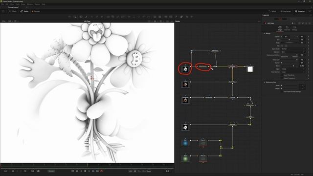Viewport: 313px width, 176px height.
Task: Open the Edges dropdown set to Canvas
Action: pyautogui.click(x=293, y=69)
